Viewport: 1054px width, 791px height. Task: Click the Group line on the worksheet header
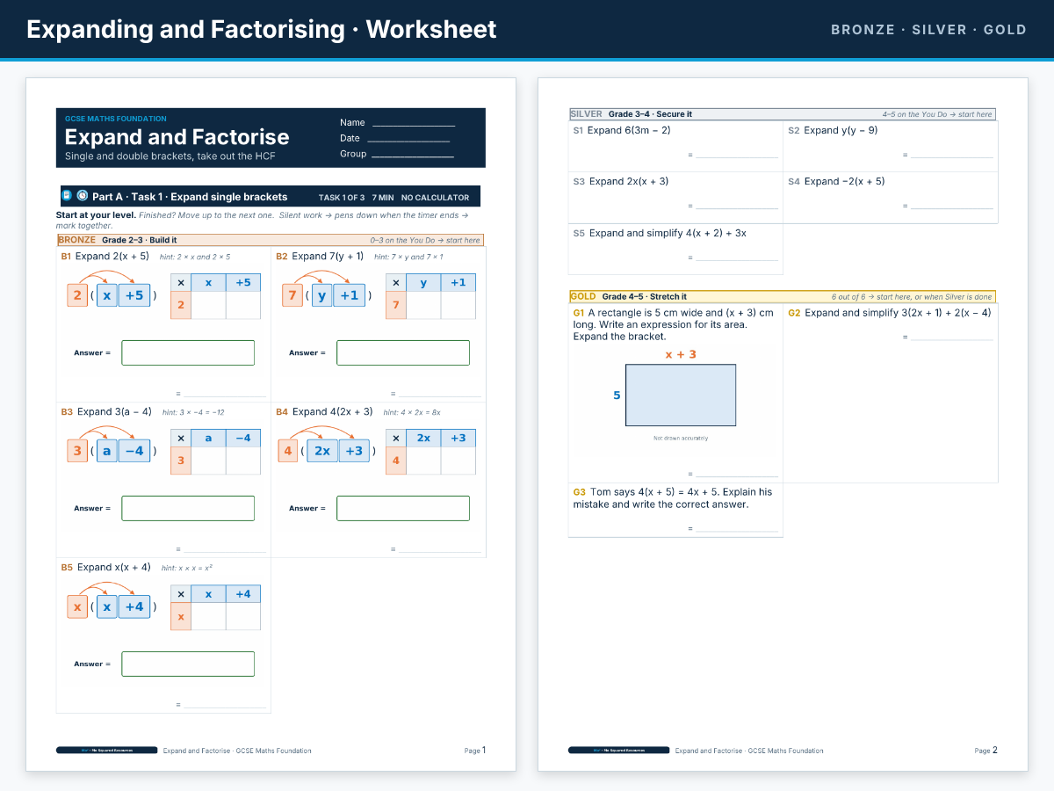tap(413, 156)
